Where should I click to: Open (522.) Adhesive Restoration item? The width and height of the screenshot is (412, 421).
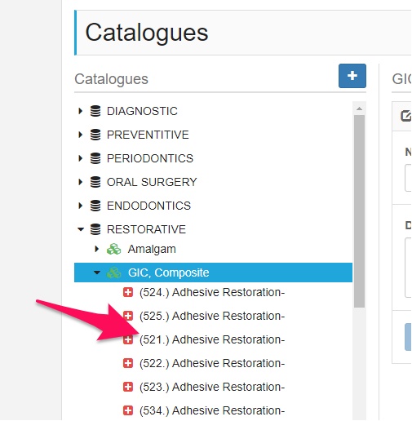(212, 363)
